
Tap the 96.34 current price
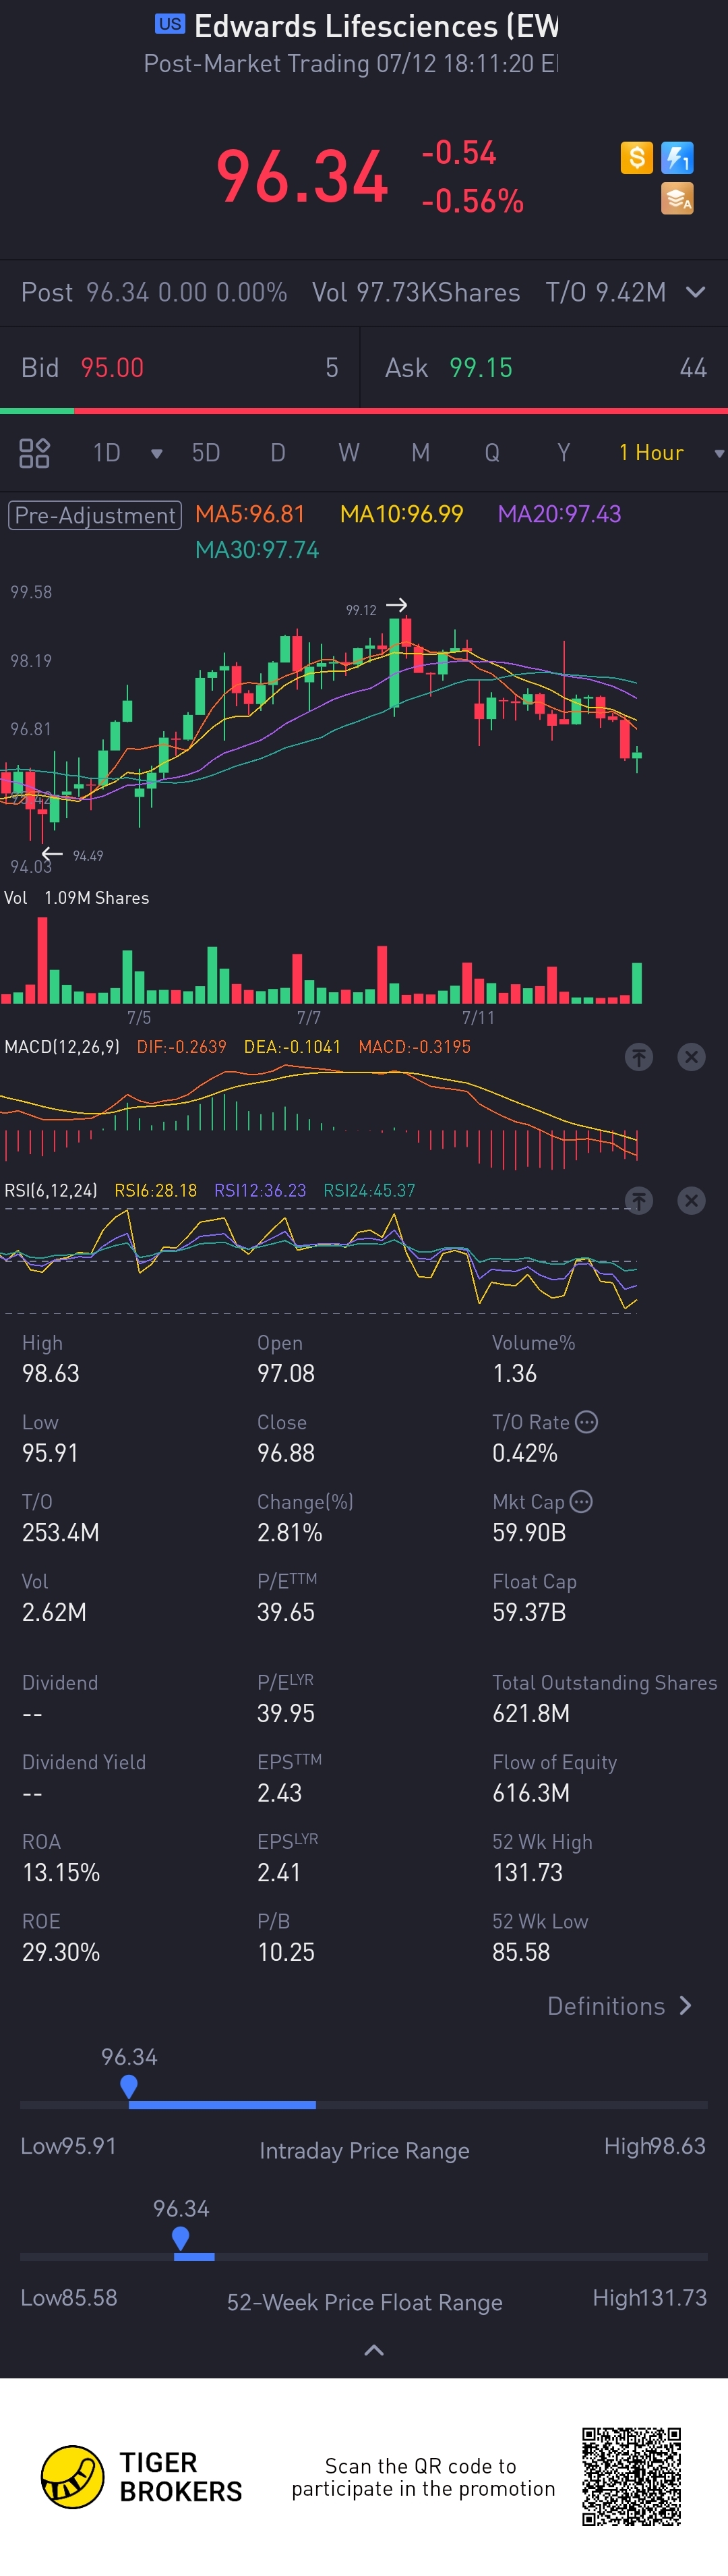tap(302, 177)
